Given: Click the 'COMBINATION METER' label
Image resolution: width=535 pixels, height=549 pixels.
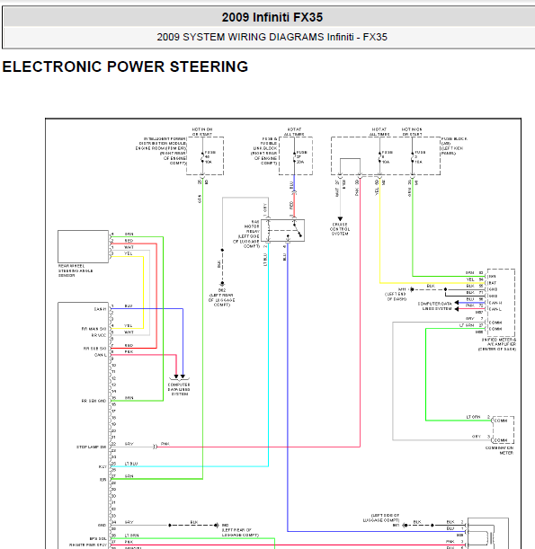Looking at the screenshot, I should point(499,450).
